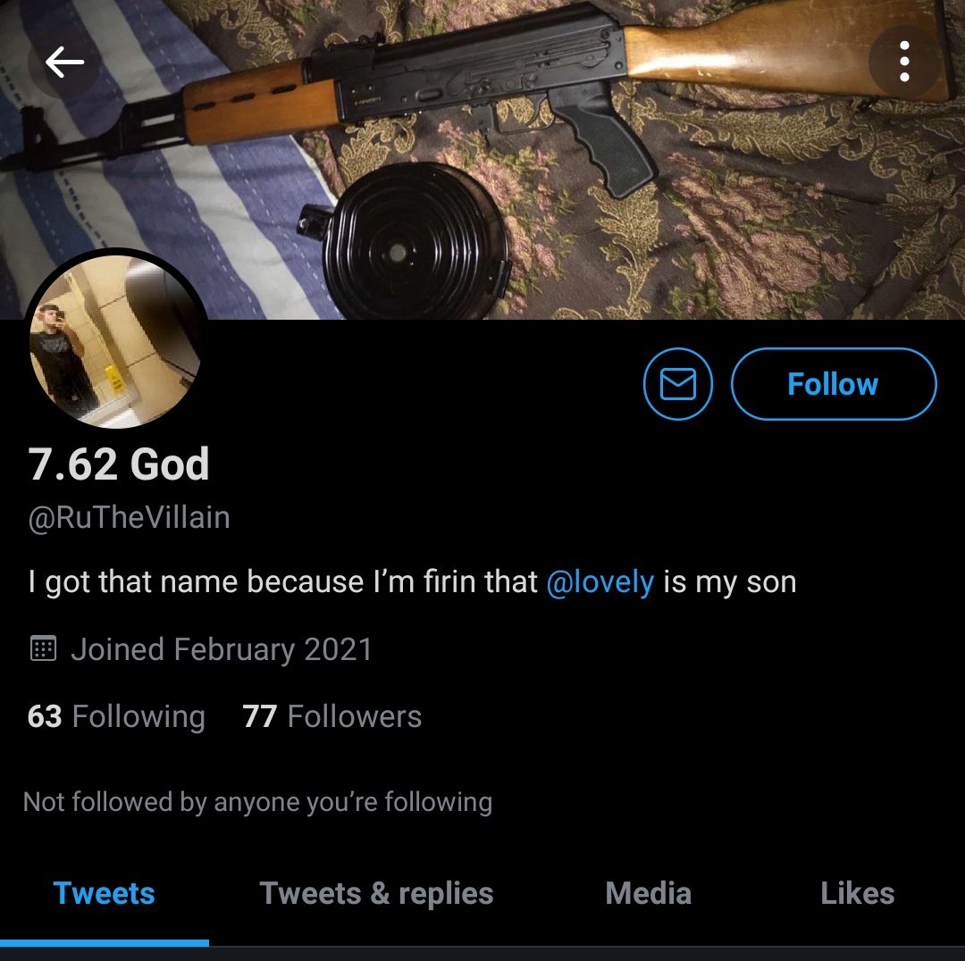Select the @RuTheVillain handle text
Image resolution: width=965 pixels, height=961 pixels.
click(x=129, y=517)
